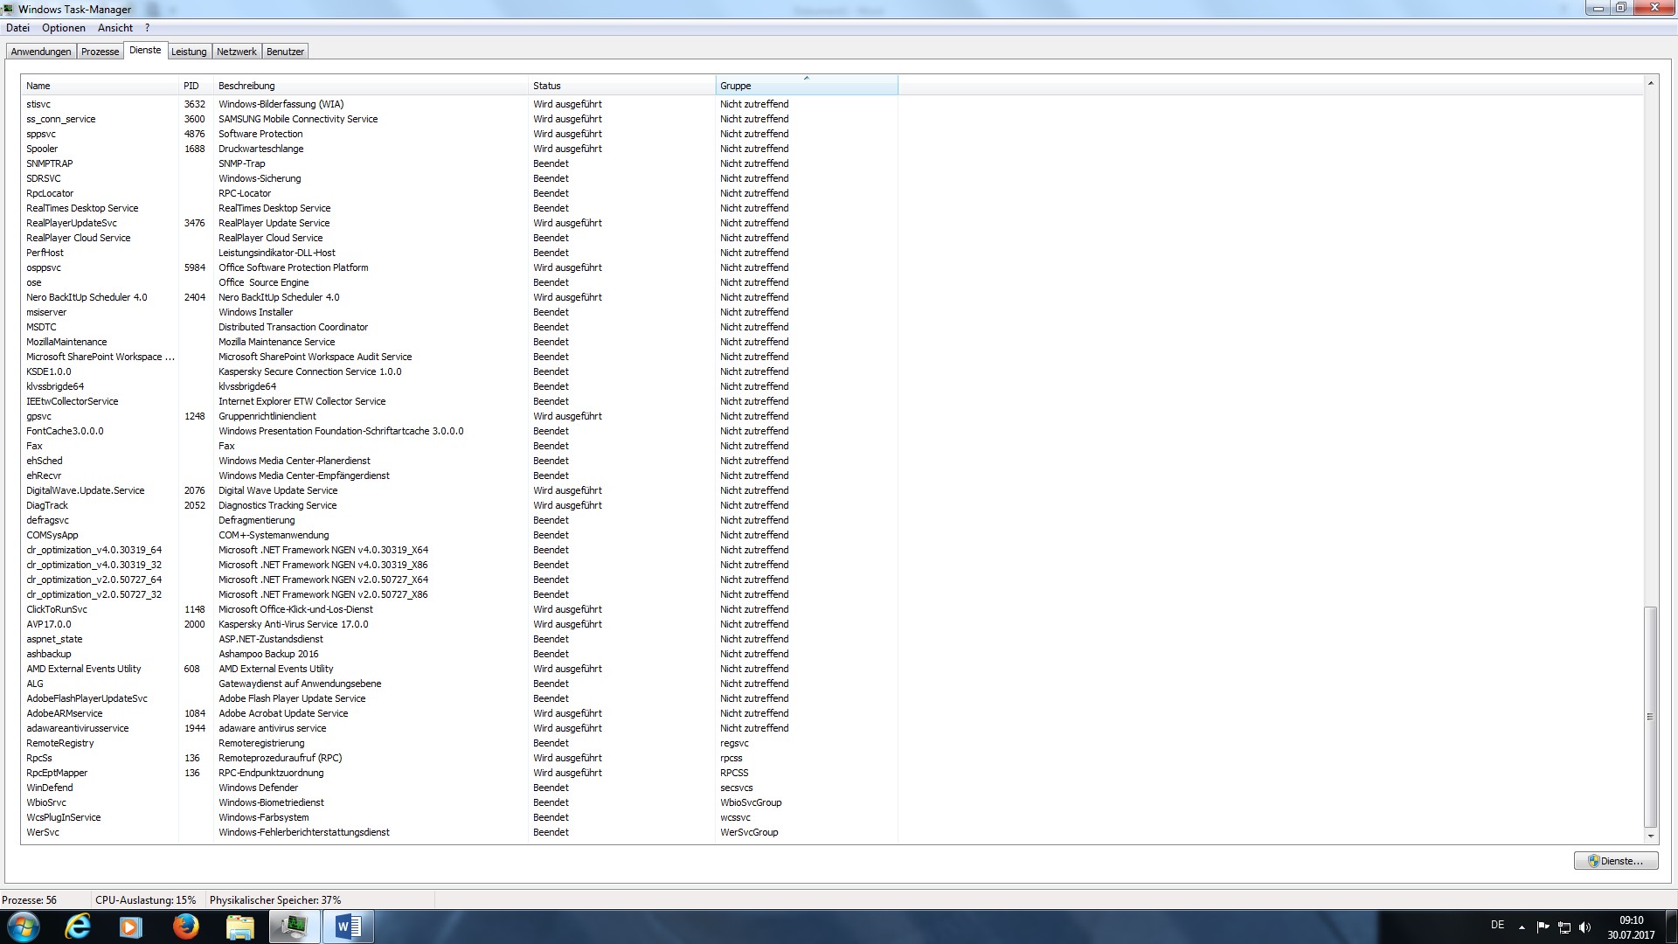Image resolution: width=1678 pixels, height=944 pixels.
Task: Sort services by the PID column
Action: point(196,86)
